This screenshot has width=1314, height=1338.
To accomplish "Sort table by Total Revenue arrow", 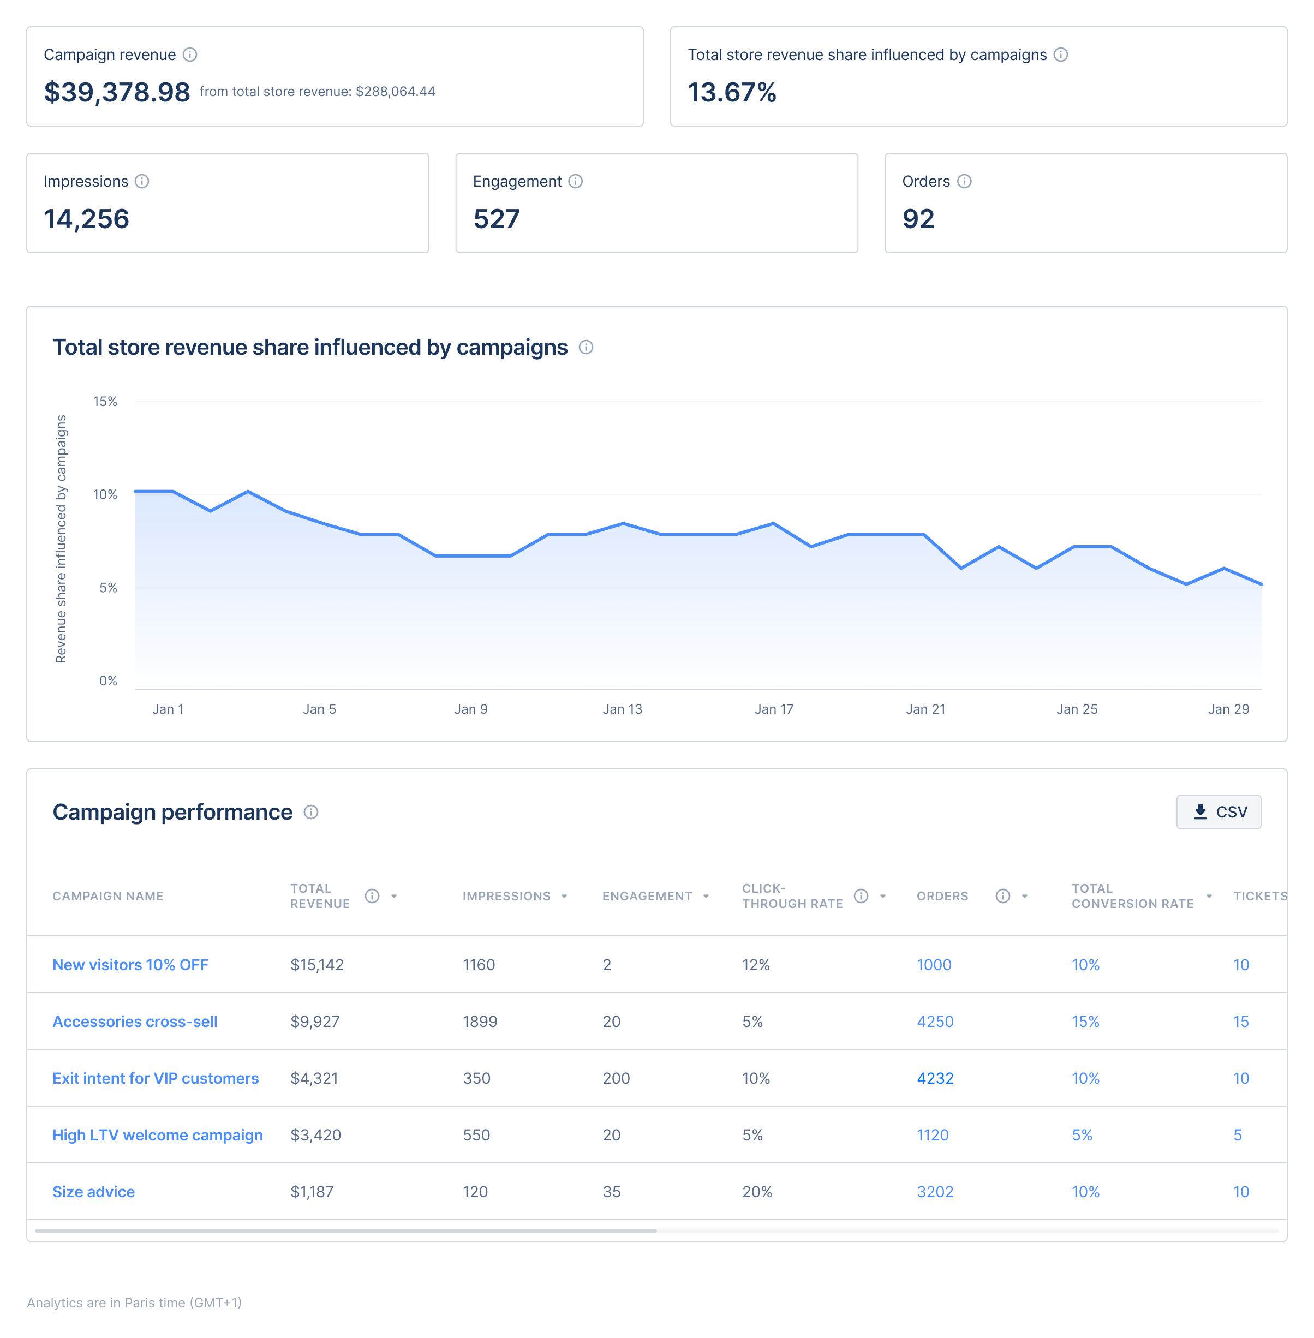I will [394, 897].
